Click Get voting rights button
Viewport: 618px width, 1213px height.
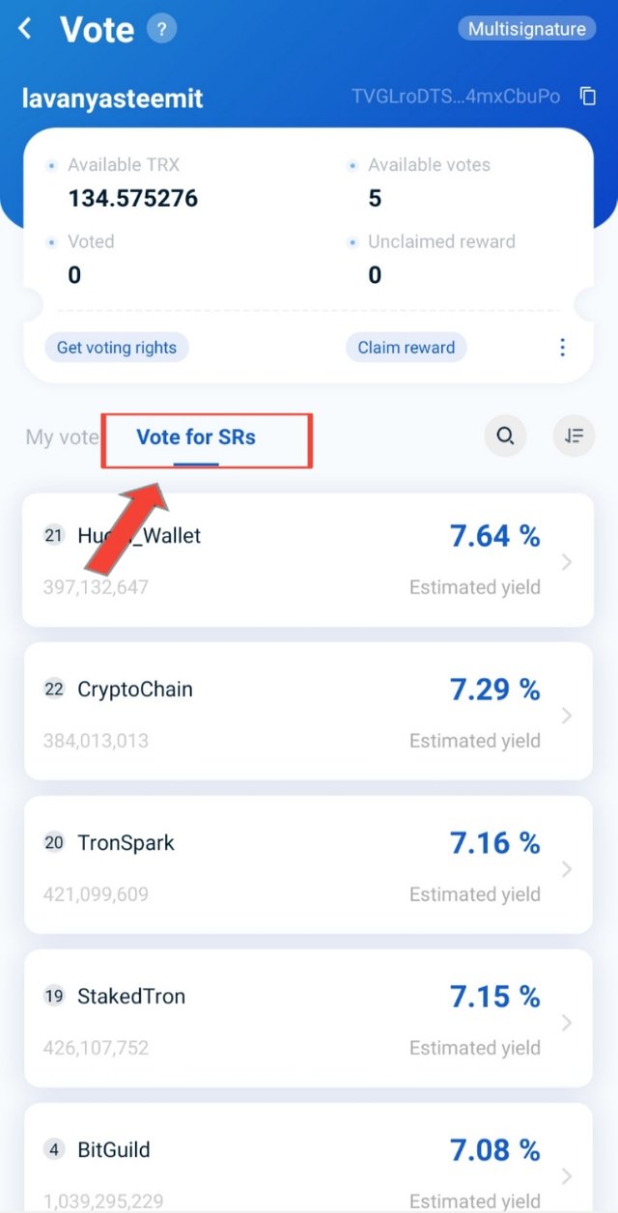[x=117, y=348]
